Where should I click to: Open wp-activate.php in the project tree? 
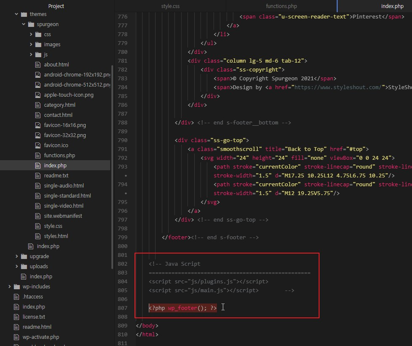tap(41, 337)
